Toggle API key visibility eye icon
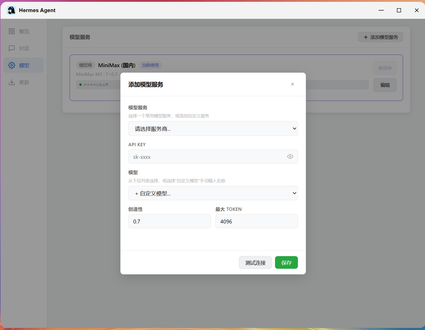Viewport: 425px width, 330px height. [290, 157]
